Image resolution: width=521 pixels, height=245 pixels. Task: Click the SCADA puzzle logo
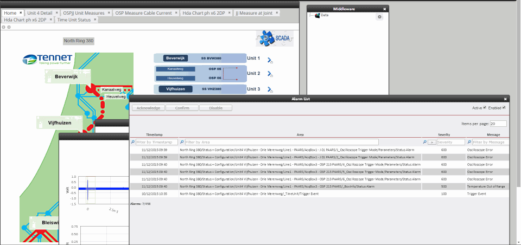[275, 38]
